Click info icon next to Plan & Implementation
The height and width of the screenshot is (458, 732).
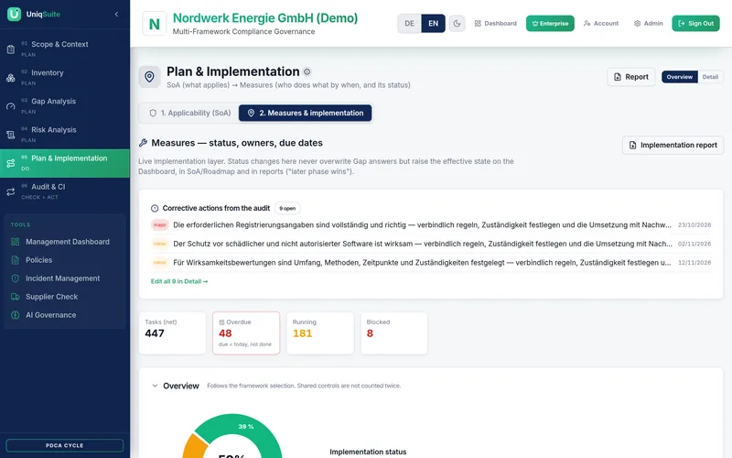click(x=307, y=72)
